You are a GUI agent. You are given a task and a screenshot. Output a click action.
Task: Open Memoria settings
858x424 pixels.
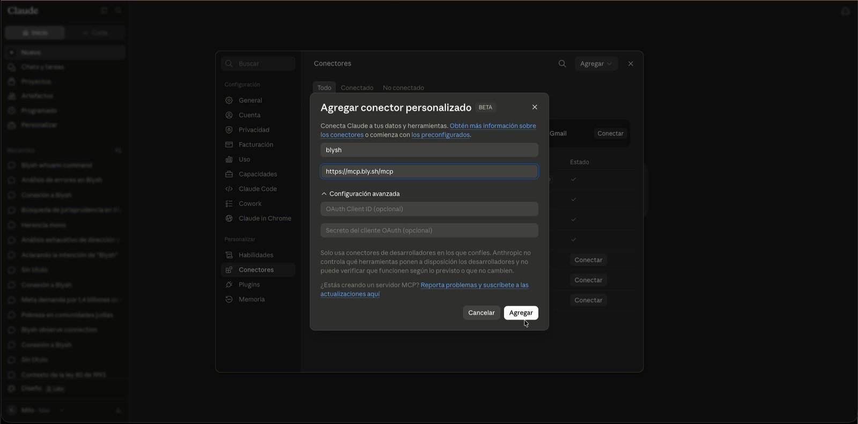[x=258, y=299]
